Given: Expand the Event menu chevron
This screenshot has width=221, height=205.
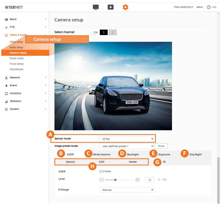Looking at the screenshot, I should pos(46,85).
